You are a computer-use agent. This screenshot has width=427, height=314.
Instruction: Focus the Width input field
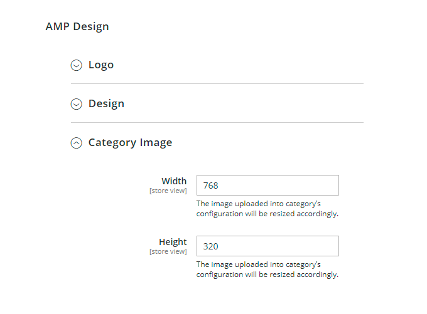[268, 186]
